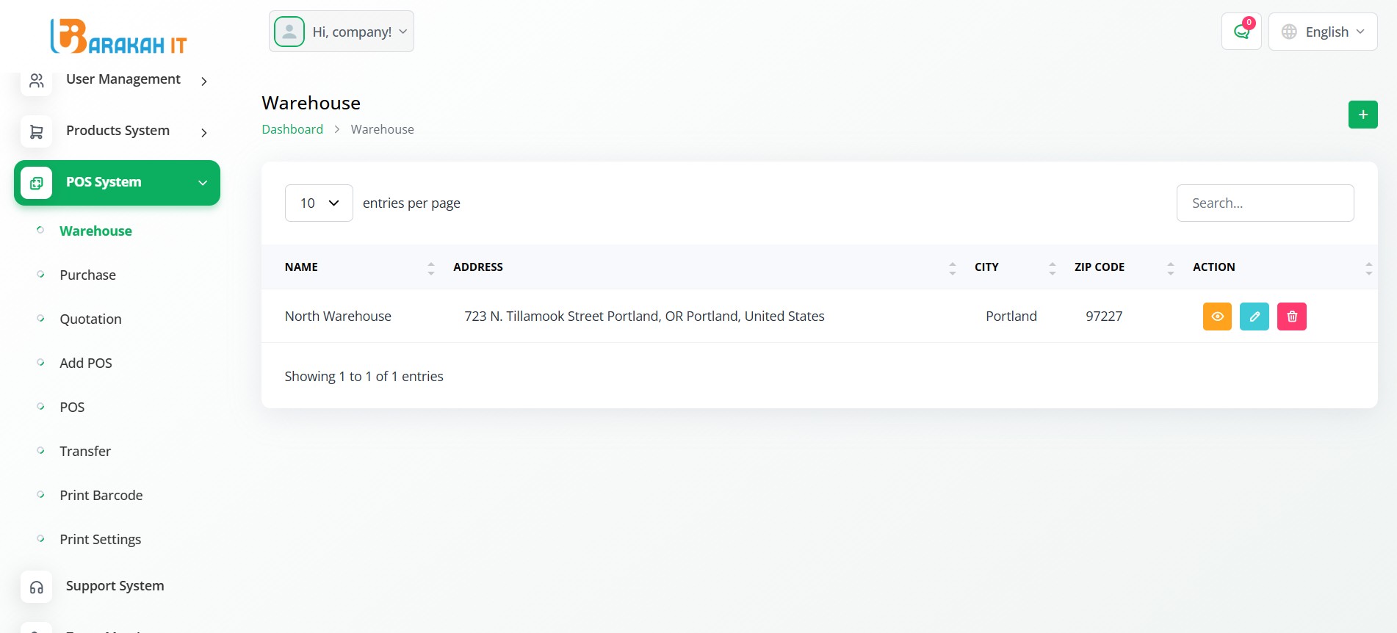Click the Products System cart icon
Screen dimensions: 1397x633
(36, 131)
